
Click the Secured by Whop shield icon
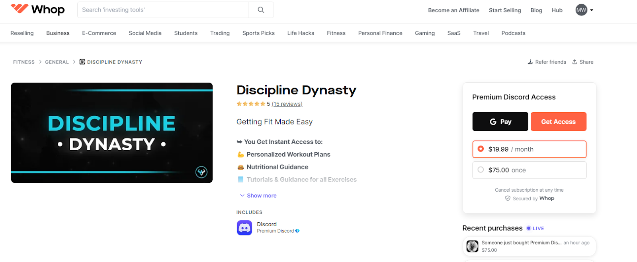(508, 198)
